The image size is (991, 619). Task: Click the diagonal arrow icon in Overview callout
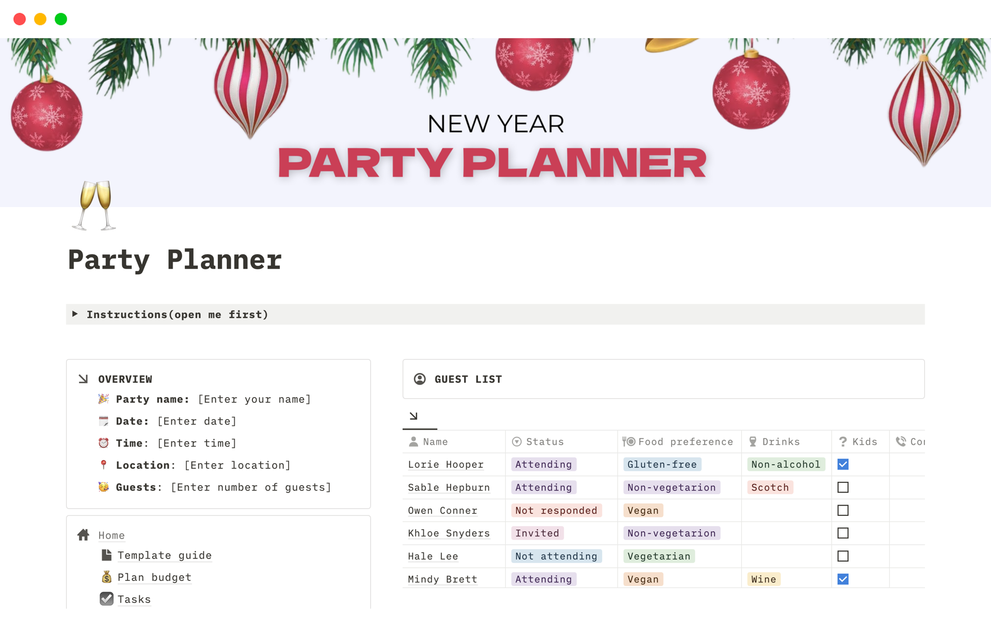pyautogui.click(x=83, y=378)
